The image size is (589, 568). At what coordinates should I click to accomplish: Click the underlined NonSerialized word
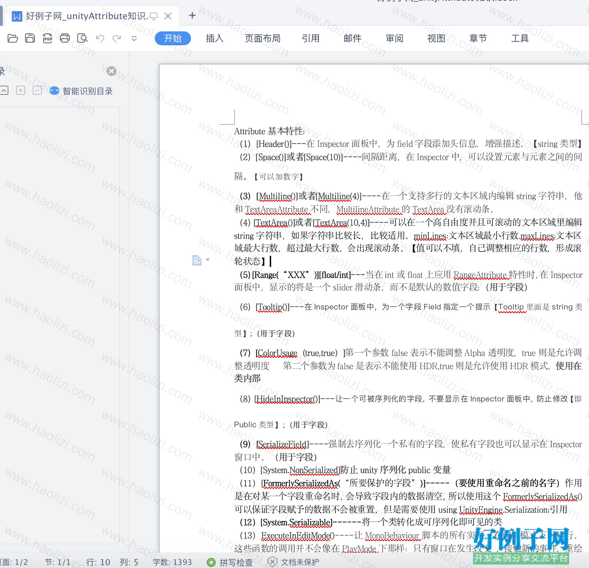[x=314, y=470]
